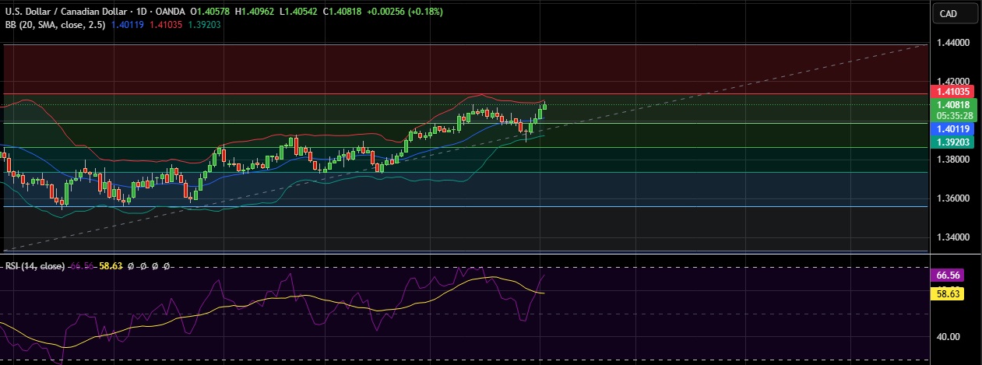
Task: Click the teal 1.39203 price axis label
Action: (953, 142)
